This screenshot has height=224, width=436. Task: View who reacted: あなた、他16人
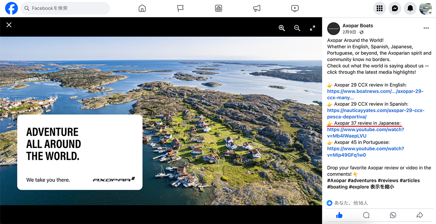[x=351, y=203]
